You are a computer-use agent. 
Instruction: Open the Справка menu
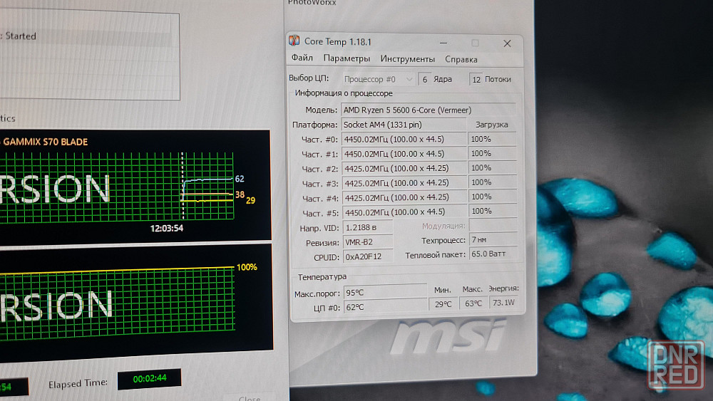[461, 59]
